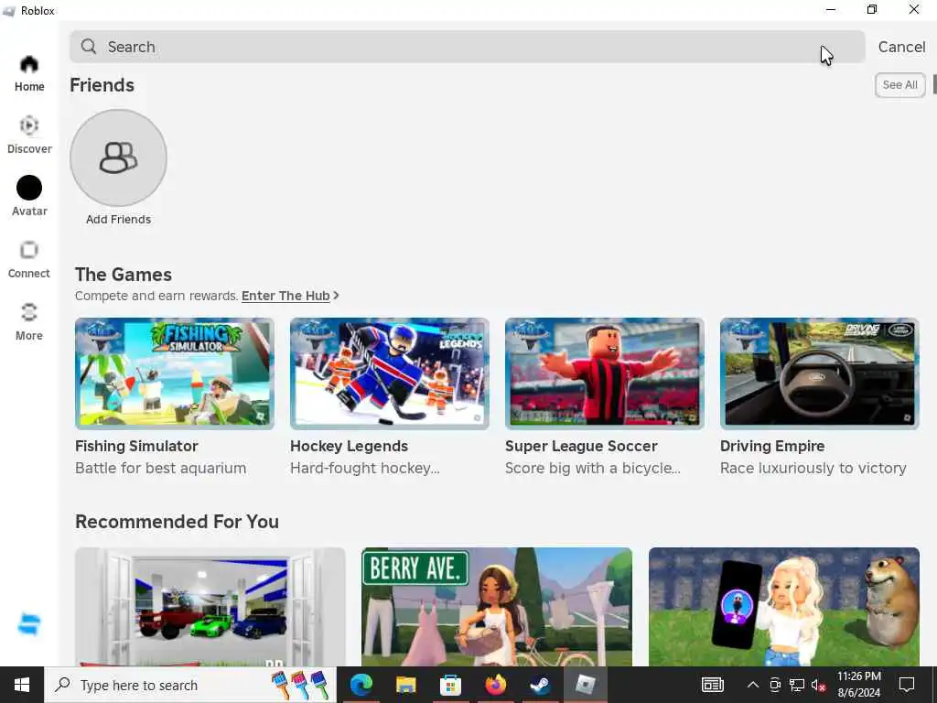937x703 pixels.
Task: Open the Home tab in the sidebar
Action: coord(29,73)
